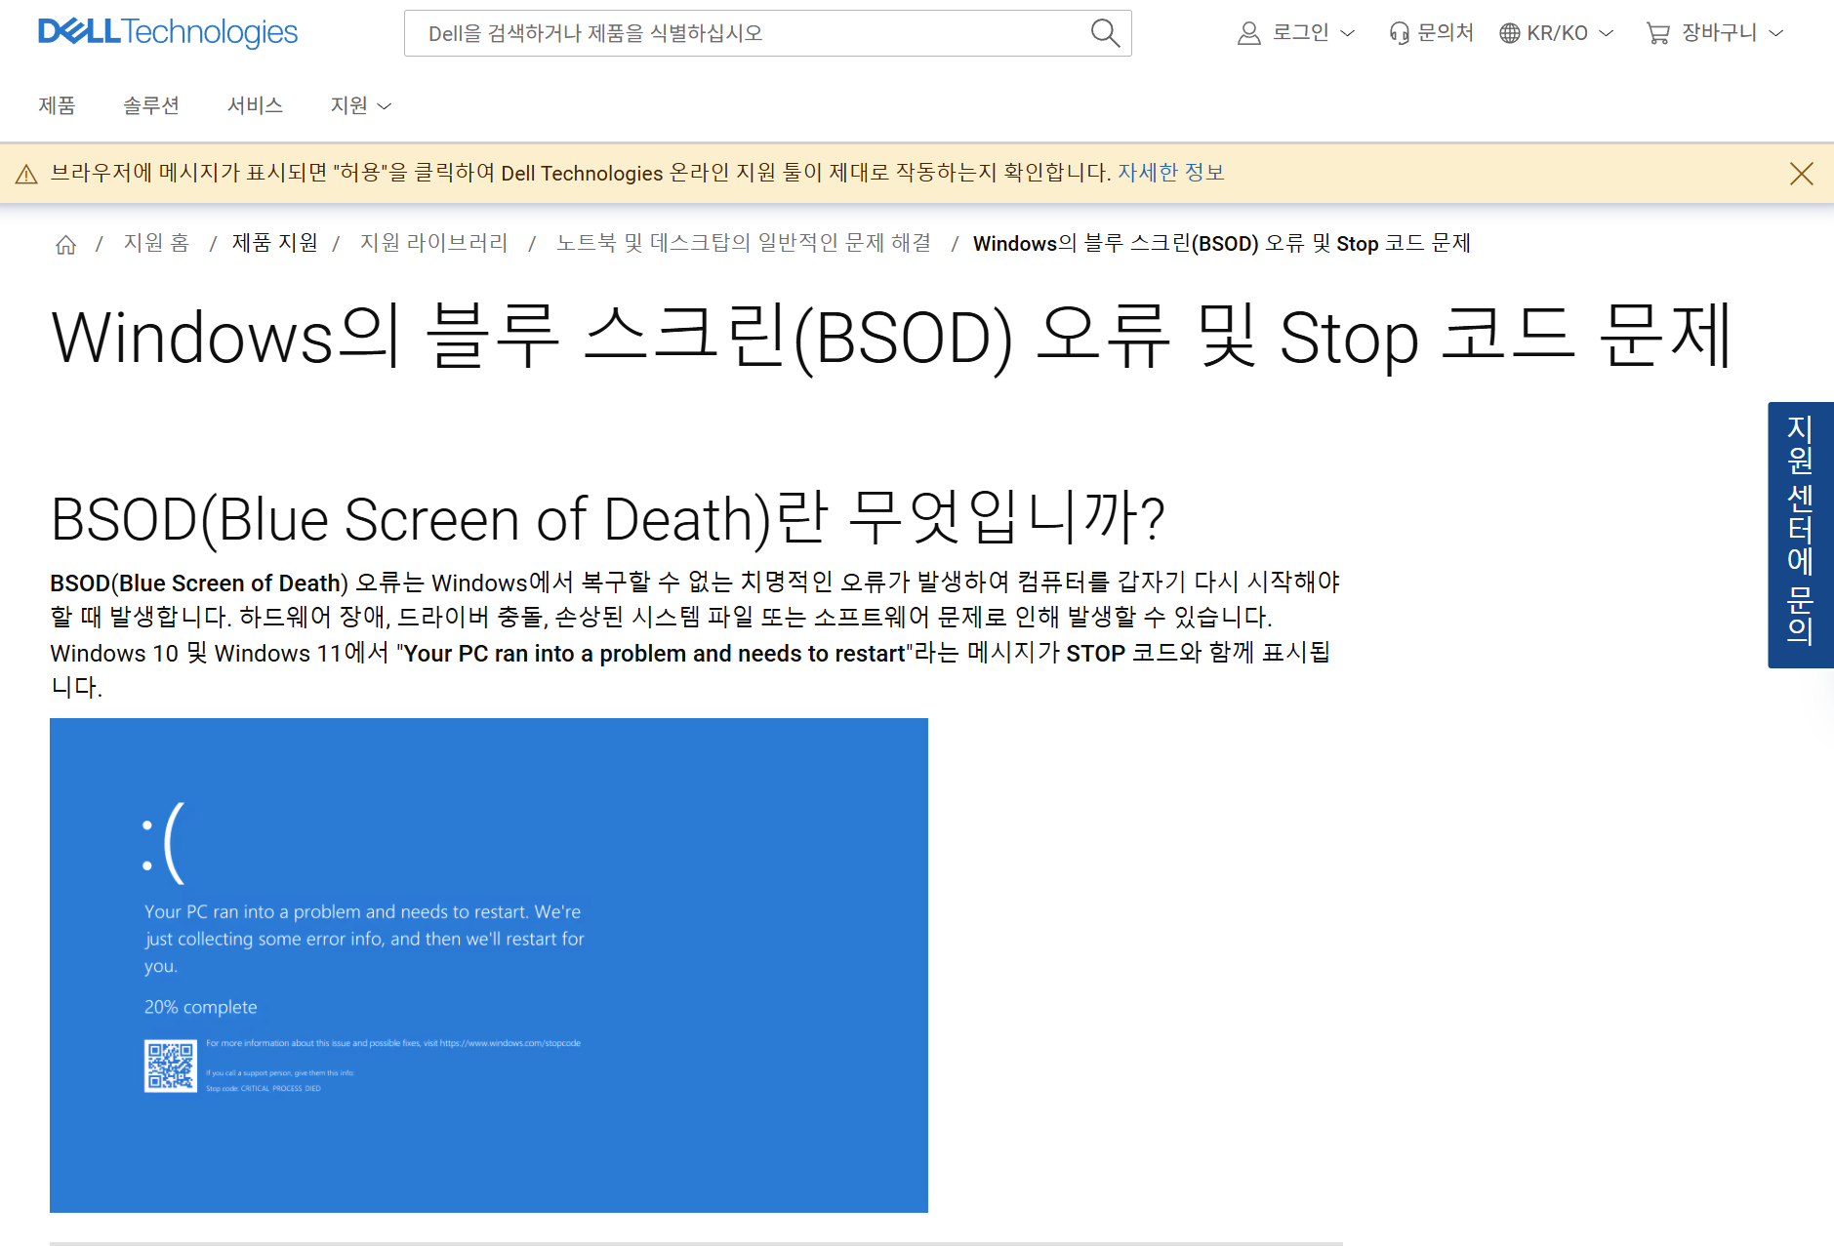
Task: Click the page title Windows의 블루 스크린(BSOD) 오류
Action: click(891, 338)
